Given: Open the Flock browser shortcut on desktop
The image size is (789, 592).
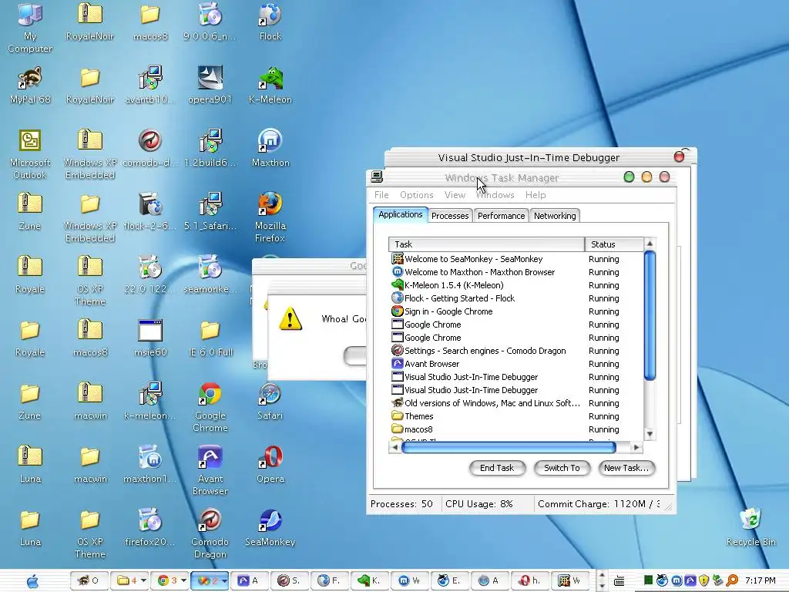Looking at the screenshot, I should tap(270, 22).
